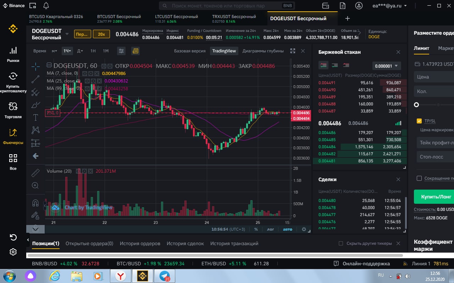This screenshot has width=454, height=283.
Task: Open the LTCUSDT Бессрочный tab
Action: 177,19
